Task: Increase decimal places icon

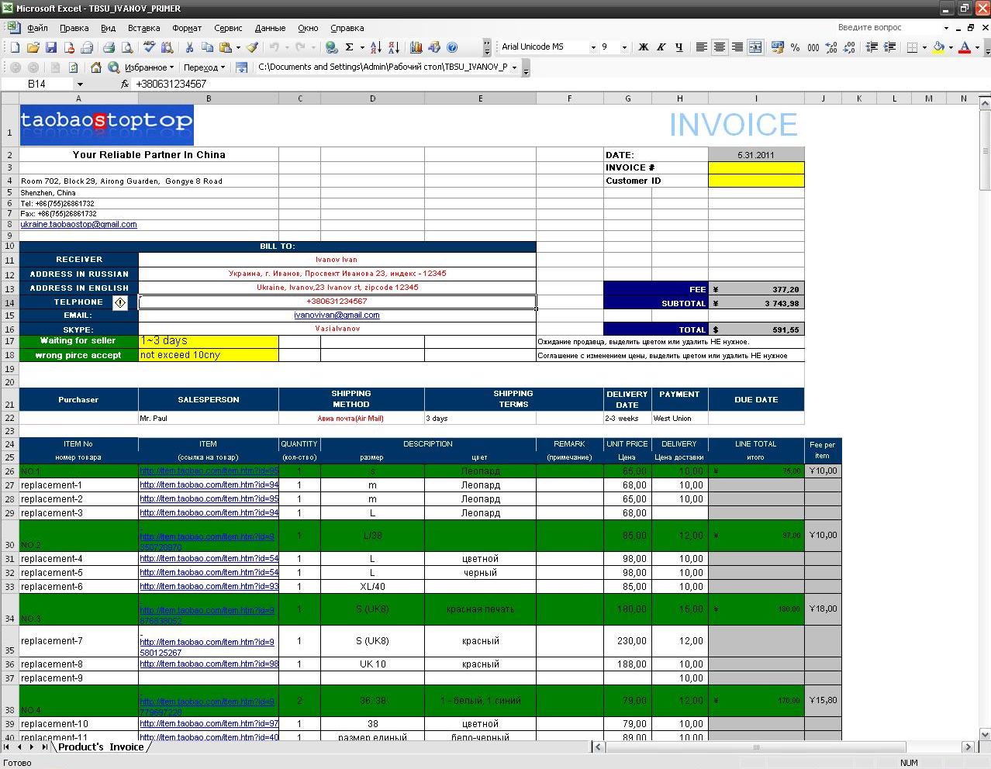Action: [831, 47]
